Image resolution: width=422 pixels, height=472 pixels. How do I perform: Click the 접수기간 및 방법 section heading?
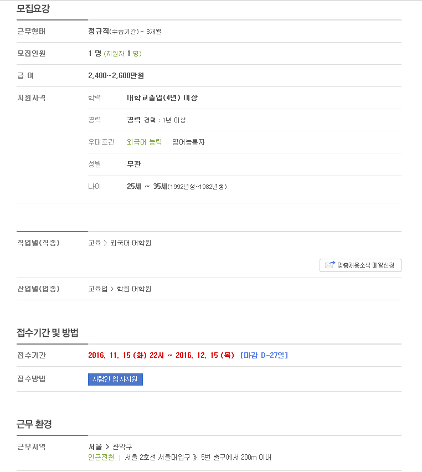click(x=48, y=332)
